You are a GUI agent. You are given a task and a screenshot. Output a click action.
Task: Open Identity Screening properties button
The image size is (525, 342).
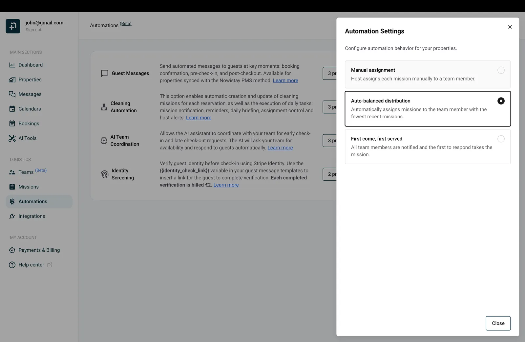(330, 174)
